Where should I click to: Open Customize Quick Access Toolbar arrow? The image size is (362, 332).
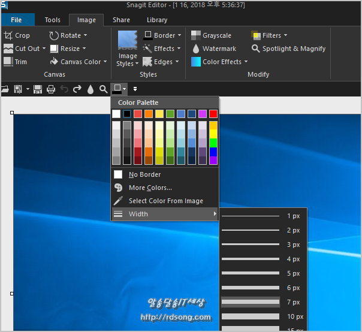click(x=135, y=89)
